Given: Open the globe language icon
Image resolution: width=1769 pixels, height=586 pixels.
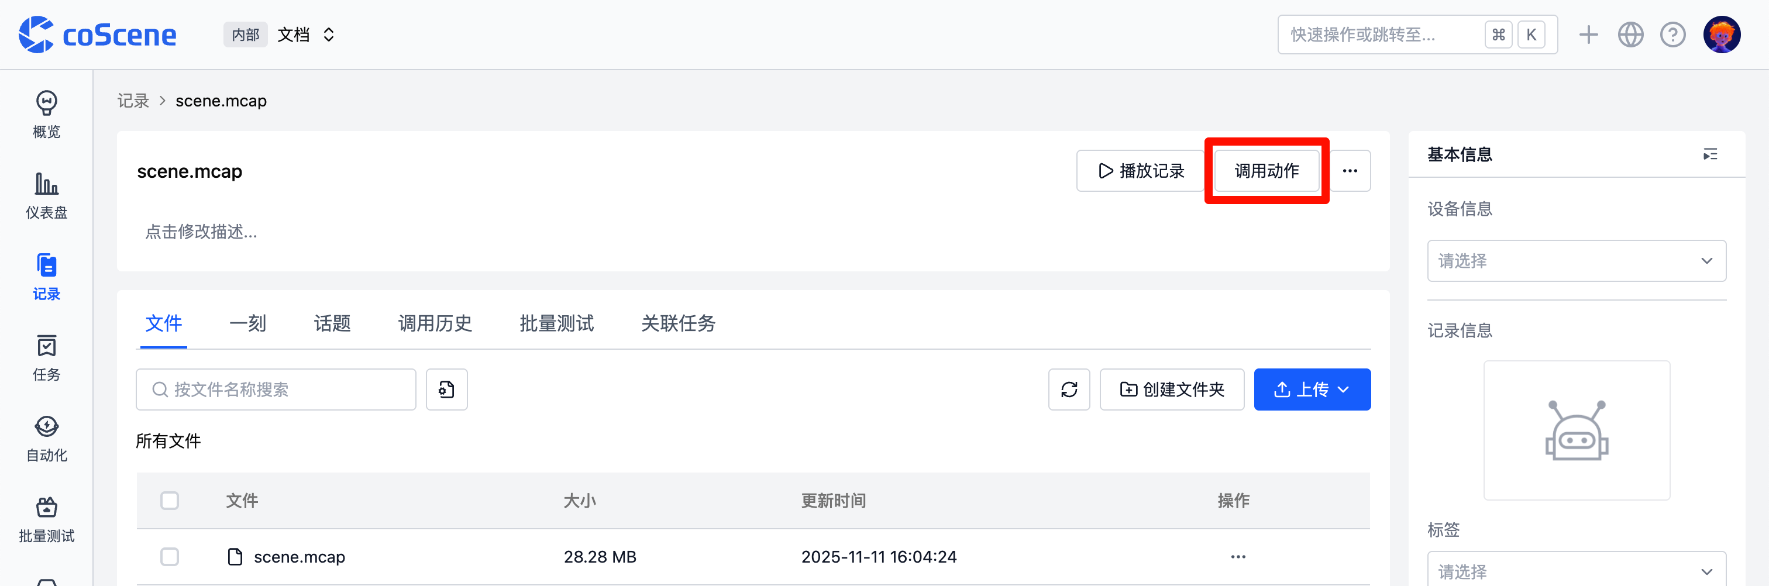Looking at the screenshot, I should [1631, 33].
